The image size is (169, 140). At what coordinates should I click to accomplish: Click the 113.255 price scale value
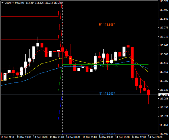pyautogui.click(x=164, y=99)
